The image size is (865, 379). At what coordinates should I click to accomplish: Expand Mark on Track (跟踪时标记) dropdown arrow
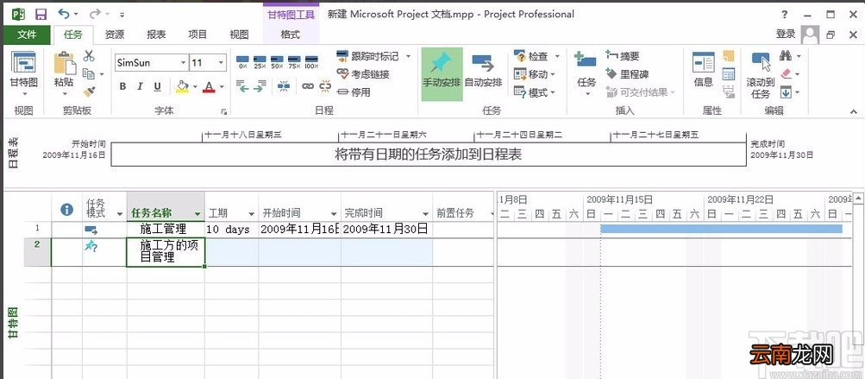409,56
